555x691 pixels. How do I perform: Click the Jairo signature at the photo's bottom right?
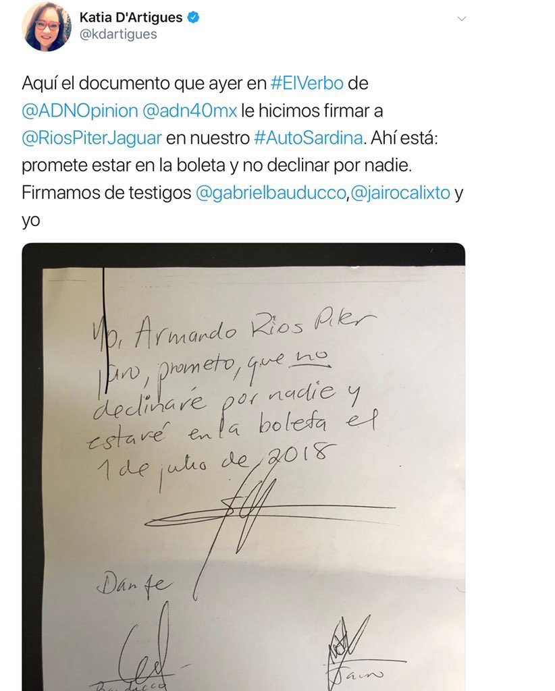coord(358,654)
